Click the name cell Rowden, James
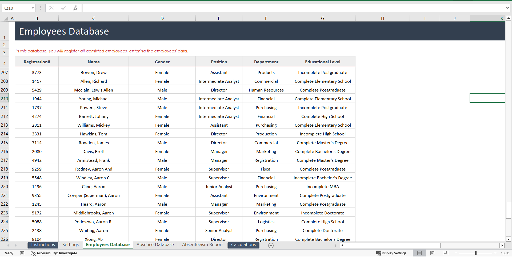 [94, 143]
